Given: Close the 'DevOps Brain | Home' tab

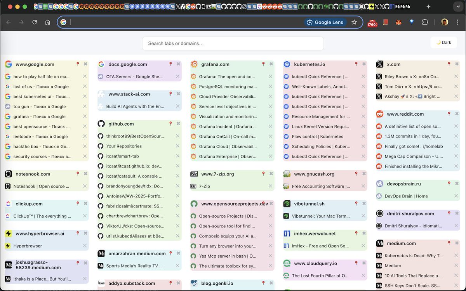Looking at the screenshot, I should (456, 196).
